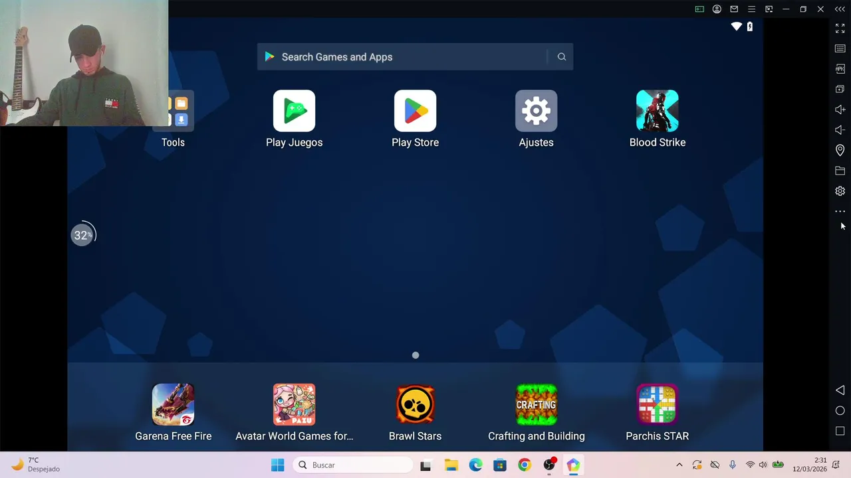Open Microsoft Store from the taskbar
851x478 pixels.
pos(500,465)
